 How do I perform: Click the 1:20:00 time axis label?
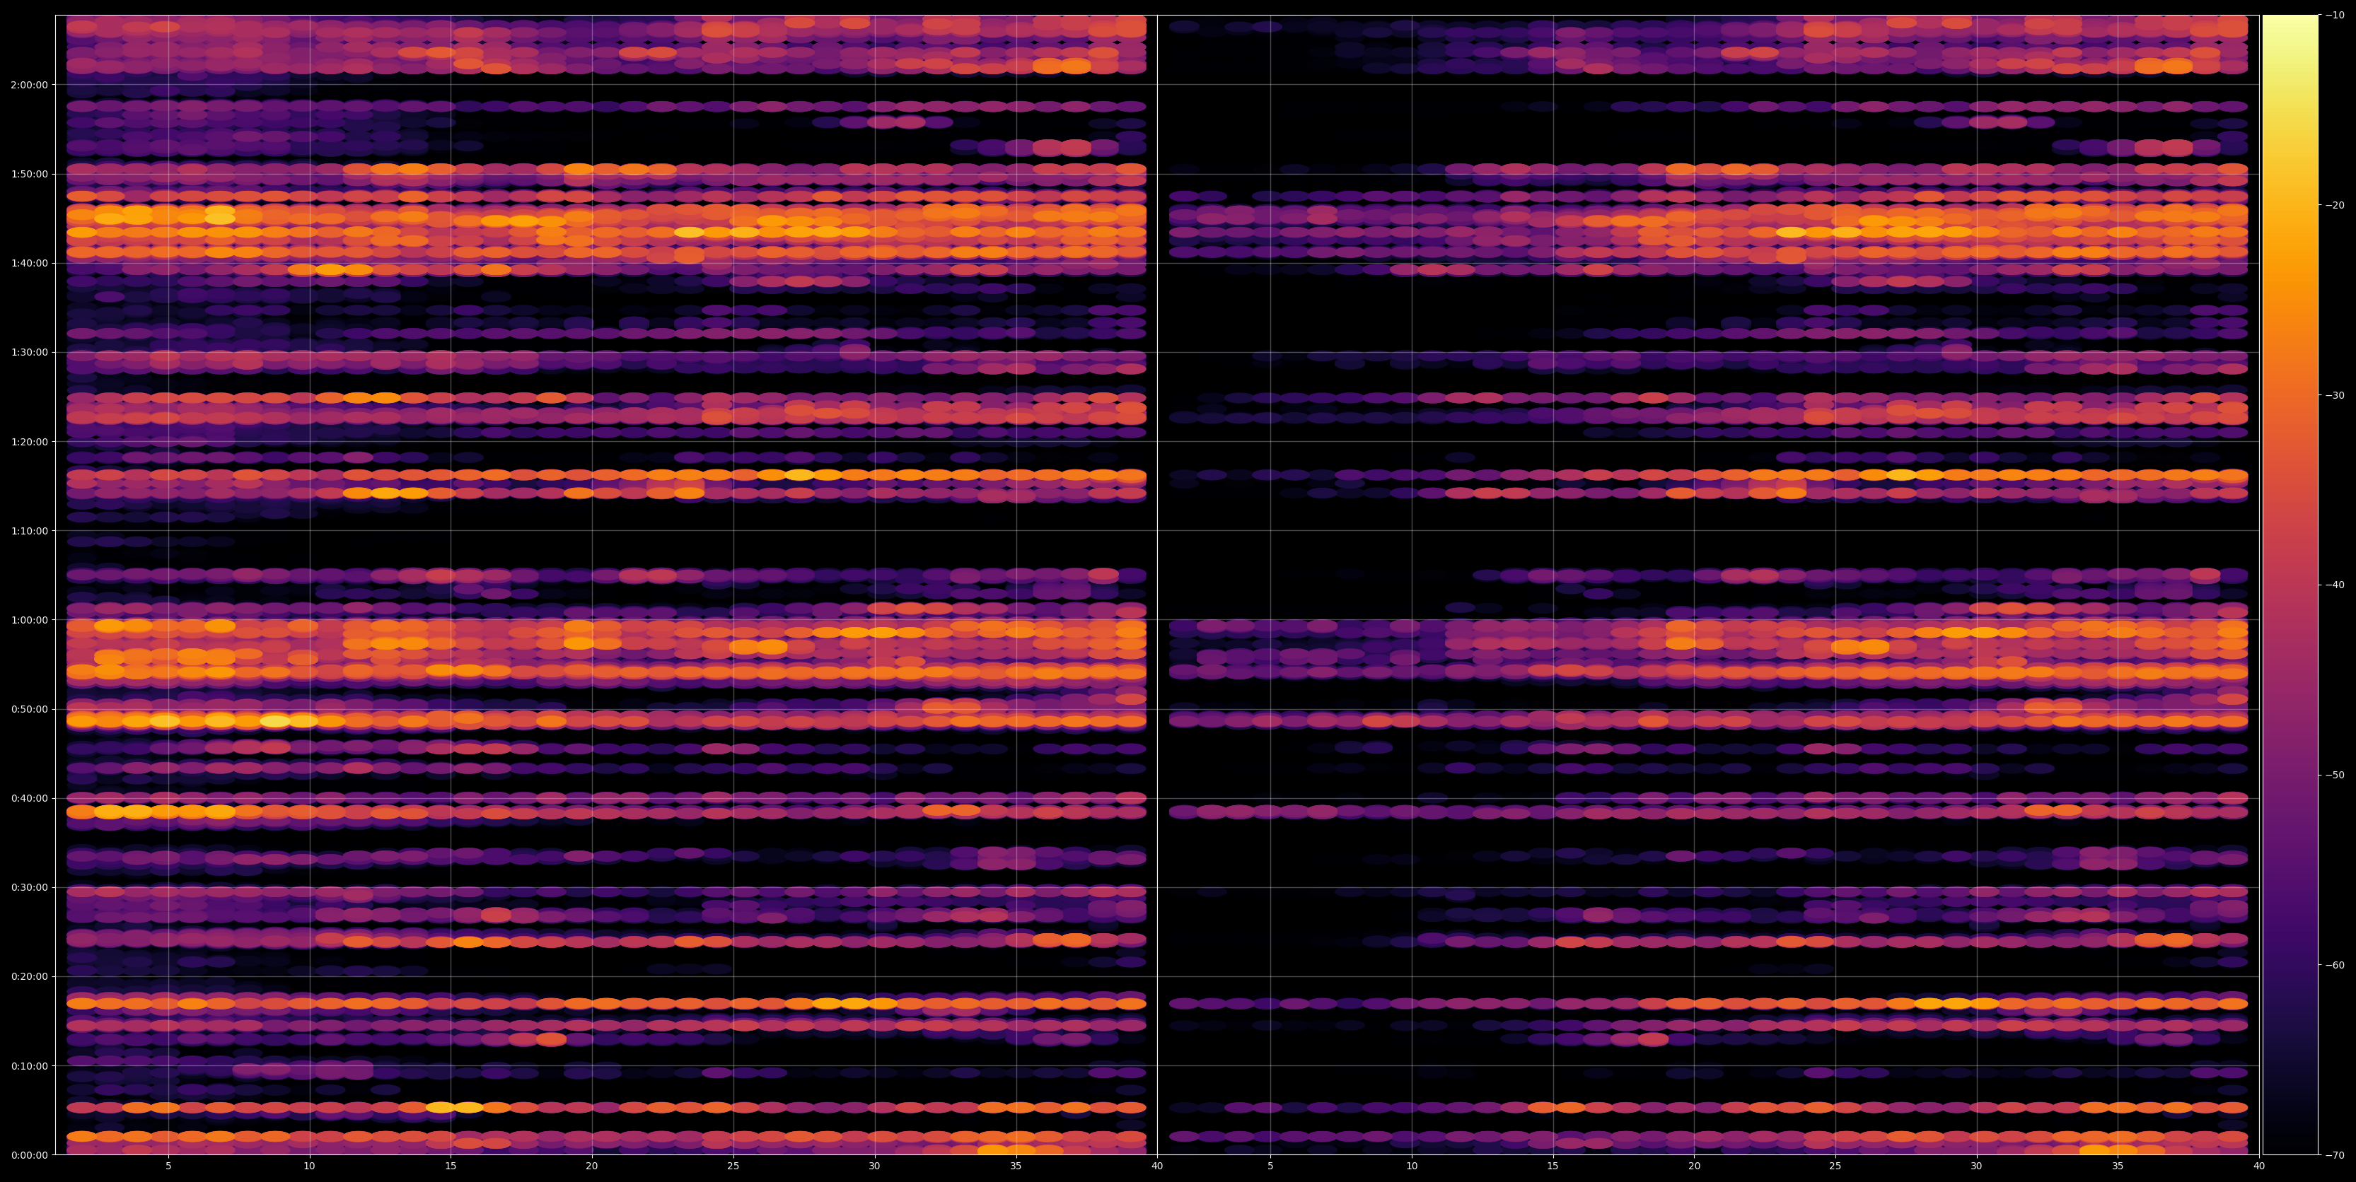coord(29,442)
